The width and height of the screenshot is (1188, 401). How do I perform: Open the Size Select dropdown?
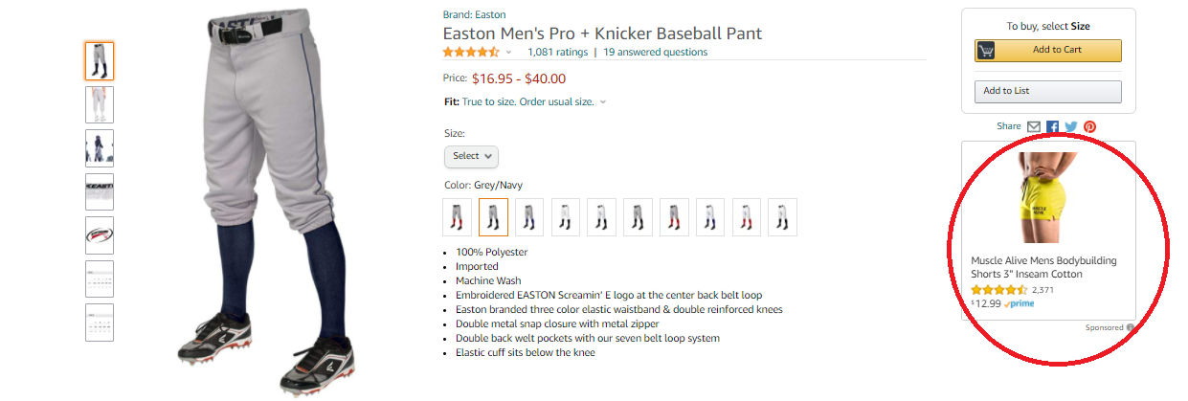pos(471,156)
